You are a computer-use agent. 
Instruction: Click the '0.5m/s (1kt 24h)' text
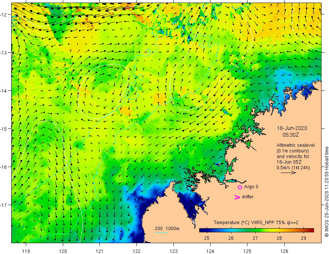click(x=293, y=168)
